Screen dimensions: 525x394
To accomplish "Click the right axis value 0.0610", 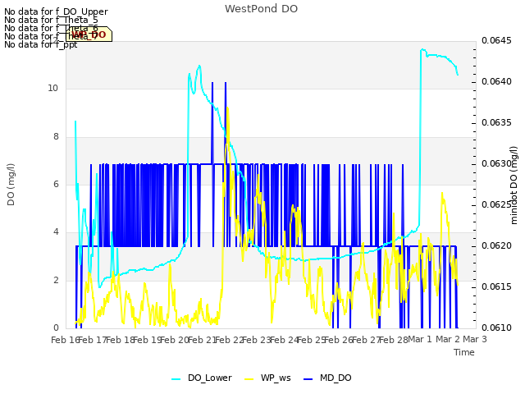I will click(496, 328).
